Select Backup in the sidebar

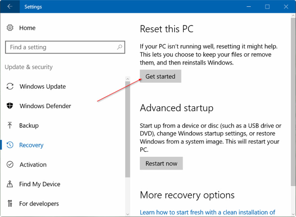click(x=29, y=125)
